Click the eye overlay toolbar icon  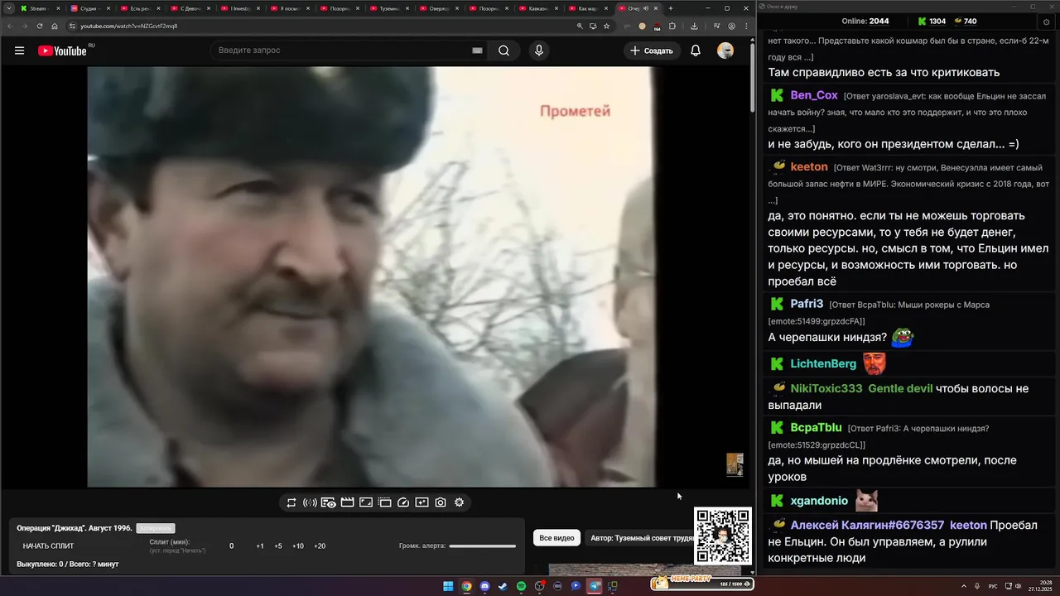click(328, 502)
